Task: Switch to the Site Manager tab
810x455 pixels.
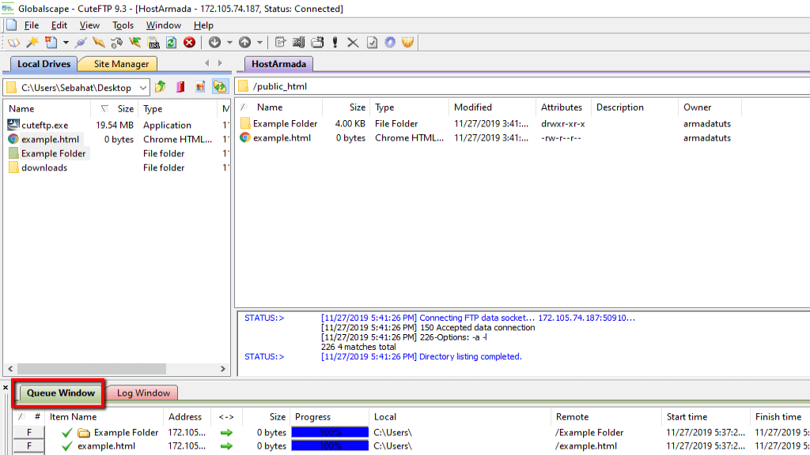Action: tap(121, 64)
